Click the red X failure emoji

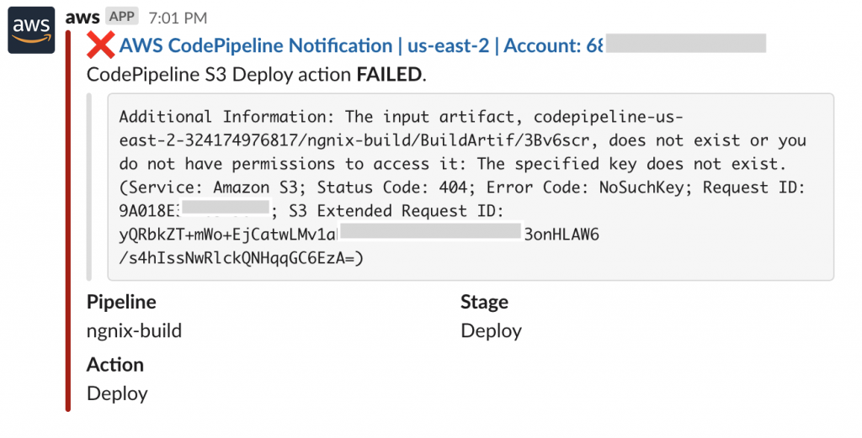point(101,46)
